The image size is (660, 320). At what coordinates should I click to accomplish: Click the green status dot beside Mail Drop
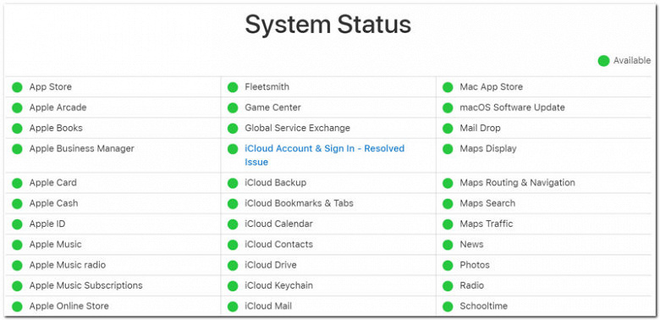[448, 129]
